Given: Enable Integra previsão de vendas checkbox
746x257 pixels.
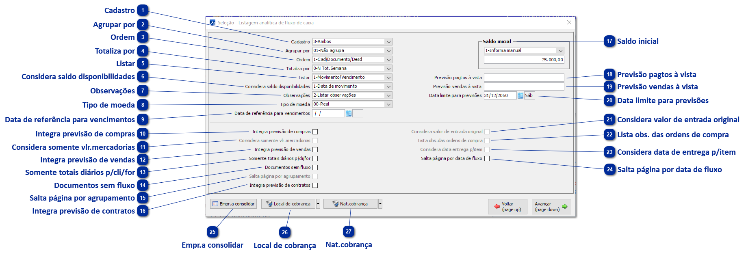Looking at the screenshot, I should [x=315, y=149].
